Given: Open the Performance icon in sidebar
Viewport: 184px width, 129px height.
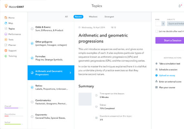Looking at the screenshot, I should 6,34.
